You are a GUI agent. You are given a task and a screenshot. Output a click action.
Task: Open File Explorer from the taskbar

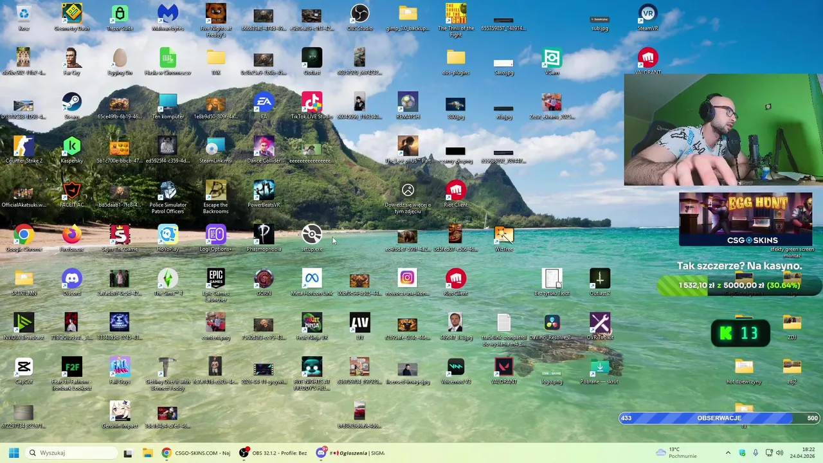pyautogui.click(x=148, y=453)
